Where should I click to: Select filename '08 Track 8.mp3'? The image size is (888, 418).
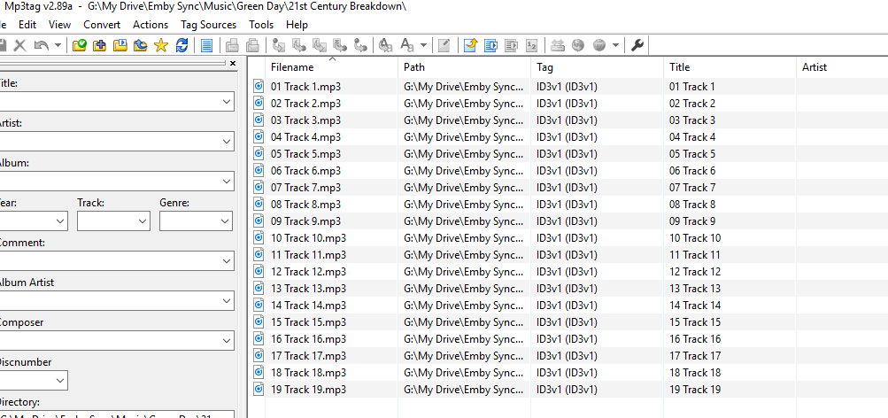pyautogui.click(x=305, y=205)
